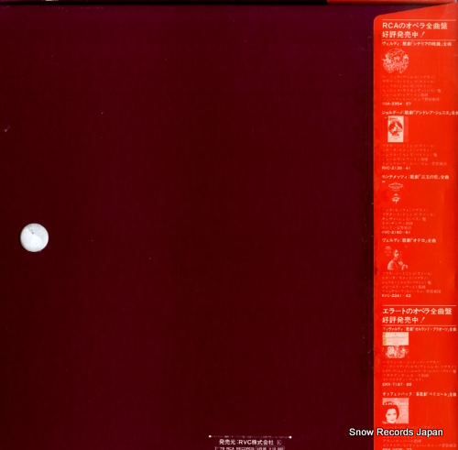Image resolution: width=458 pixels, height=450 pixels.
Task: Click the Sicilian Vespers album cover thumbnail
Action: point(396,61)
